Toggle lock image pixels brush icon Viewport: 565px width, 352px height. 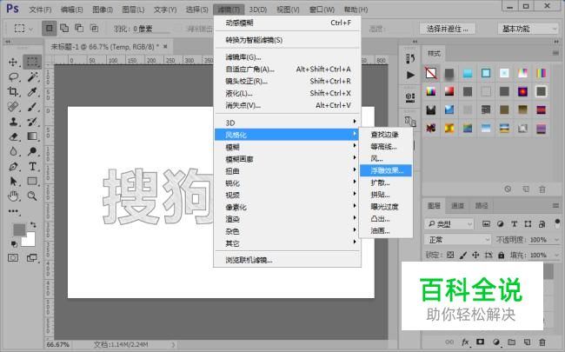coord(463,255)
